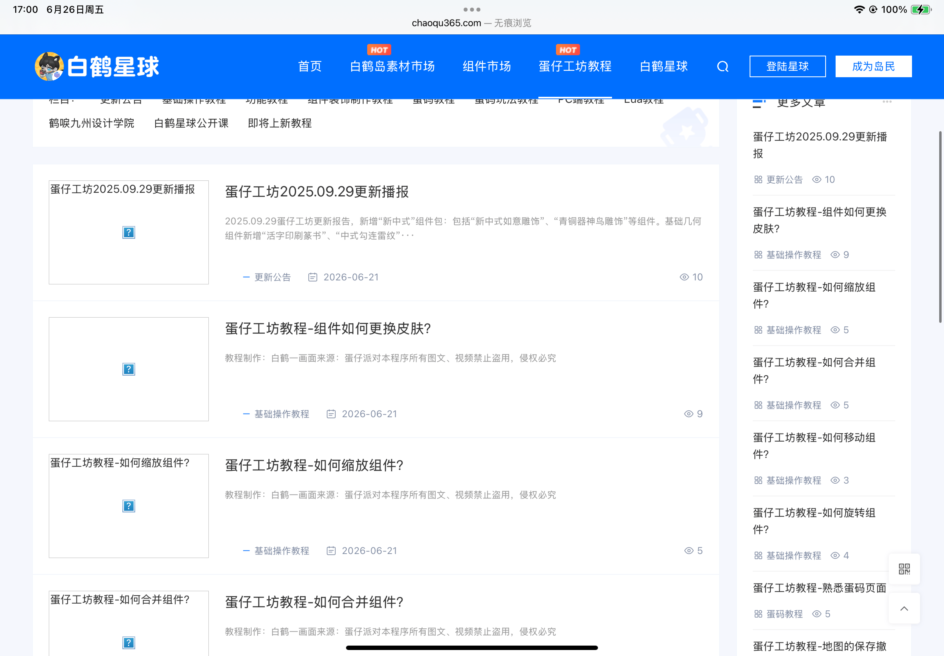The width and height of the screenshot is (944, 656).
Task: Click eye view icon for 更新播报 article
Action: pos(684,277)
